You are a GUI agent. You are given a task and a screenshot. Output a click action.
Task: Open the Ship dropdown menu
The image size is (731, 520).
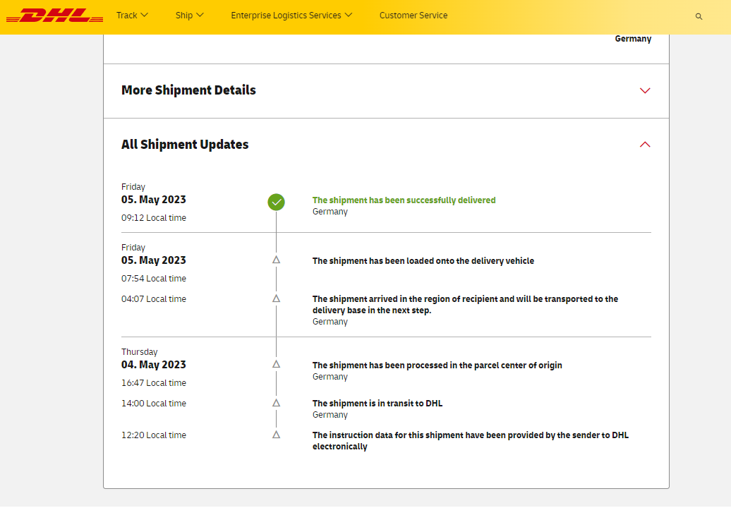tap(190, 16)
